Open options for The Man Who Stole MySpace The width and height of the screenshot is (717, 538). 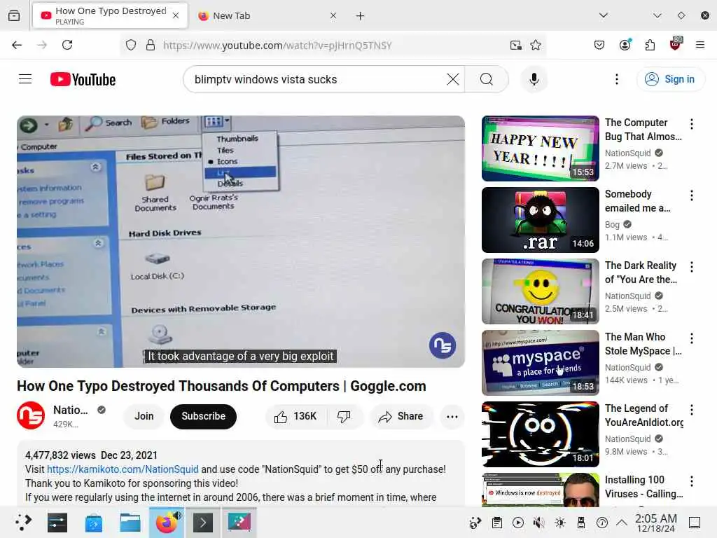[x=691, y=338]
